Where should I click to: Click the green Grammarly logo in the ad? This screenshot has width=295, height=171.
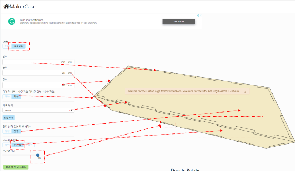click(12, 21)
